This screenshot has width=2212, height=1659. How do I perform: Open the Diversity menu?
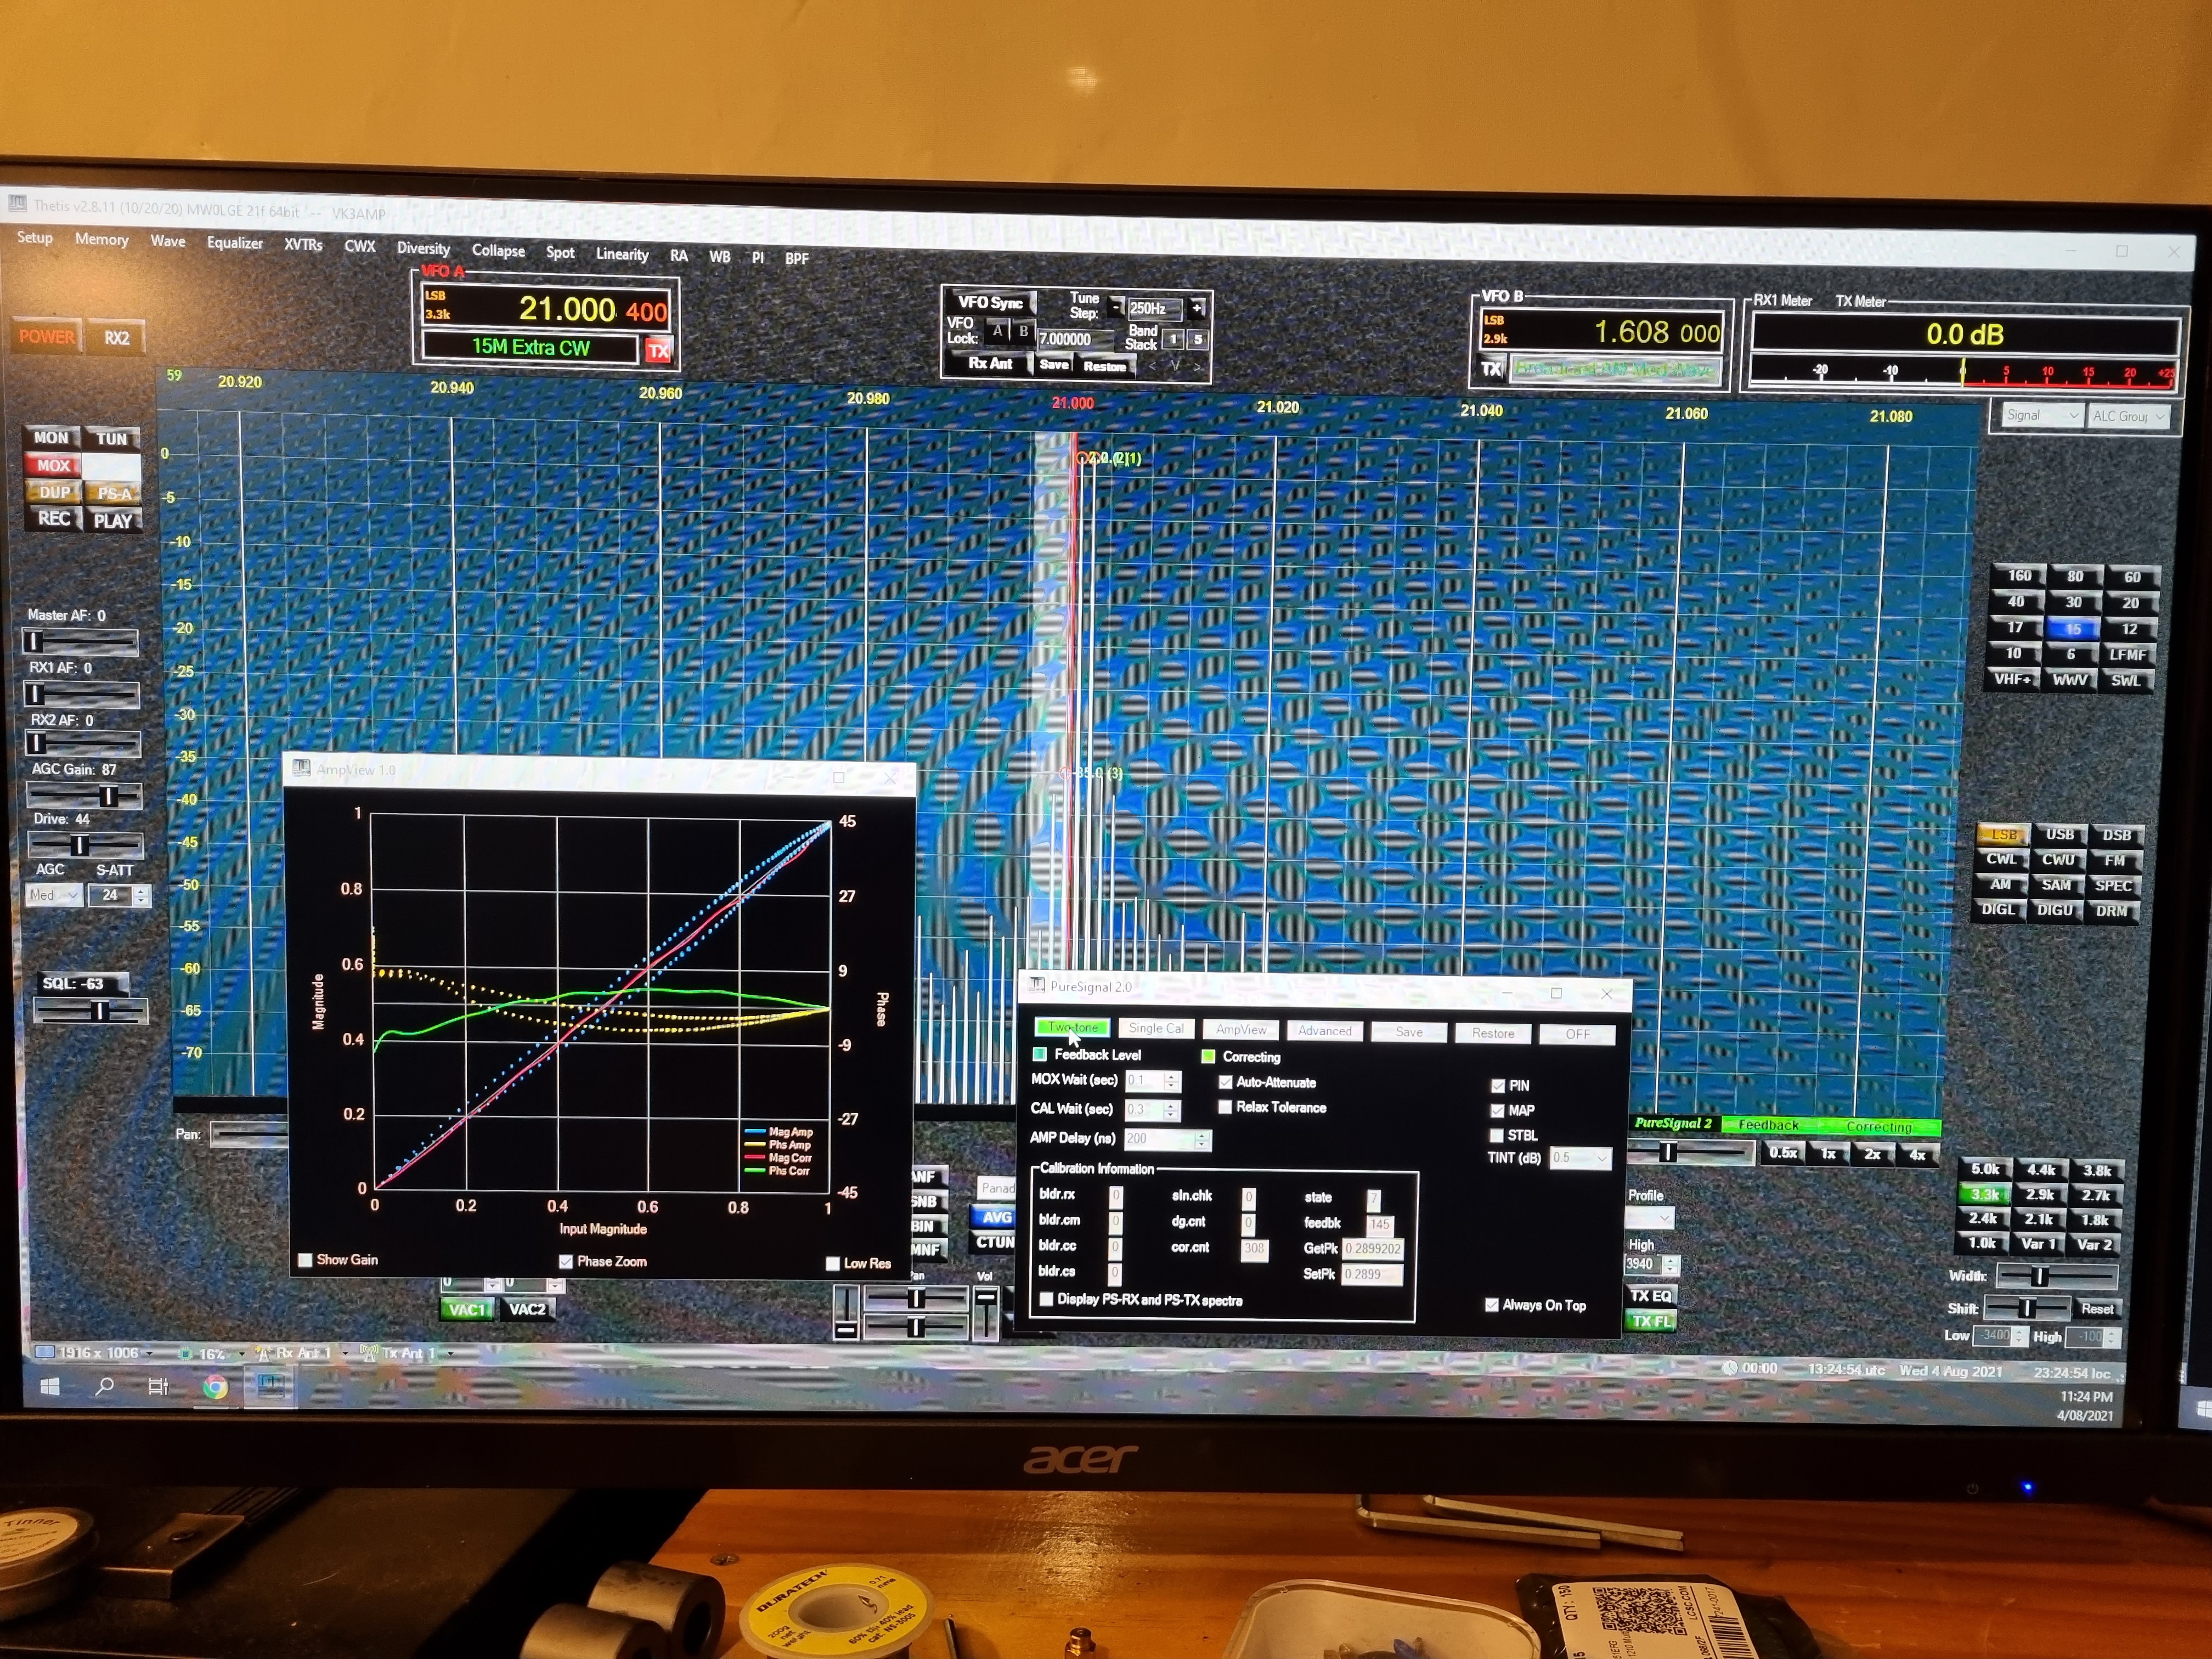click(423, 249)
